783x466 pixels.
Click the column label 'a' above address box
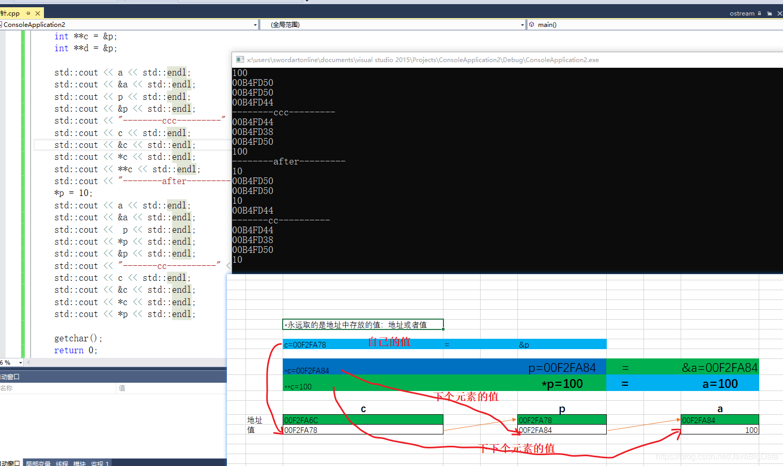pyautogui.click(x=720, y=409)
